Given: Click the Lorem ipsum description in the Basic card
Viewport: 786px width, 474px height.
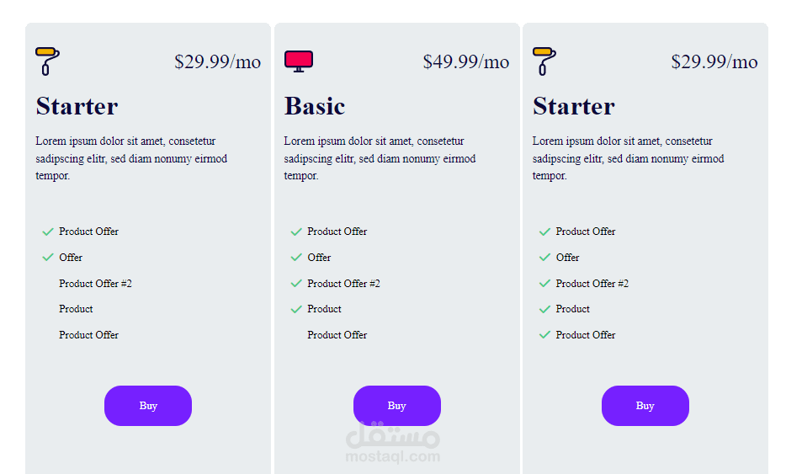Looking at the screenshot, I should click(379, 158).
